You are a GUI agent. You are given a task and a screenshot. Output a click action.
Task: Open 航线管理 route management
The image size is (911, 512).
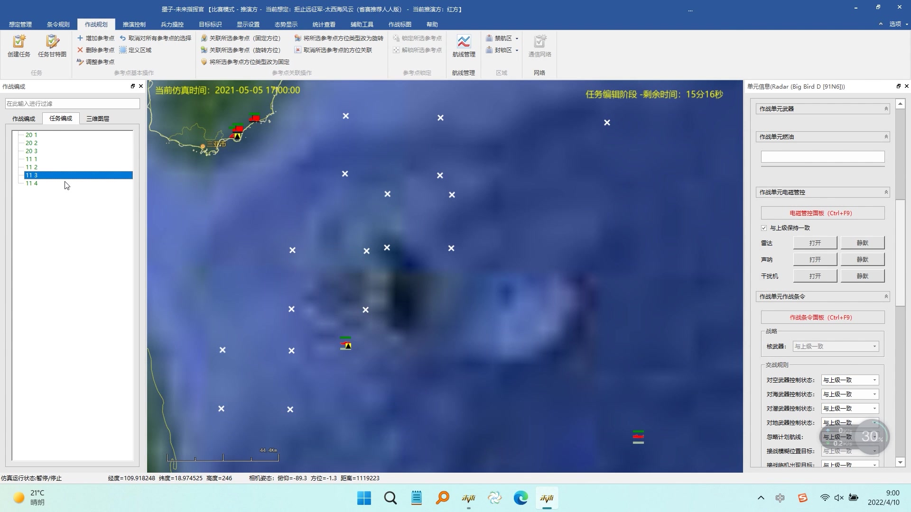(x=464, y=46)
